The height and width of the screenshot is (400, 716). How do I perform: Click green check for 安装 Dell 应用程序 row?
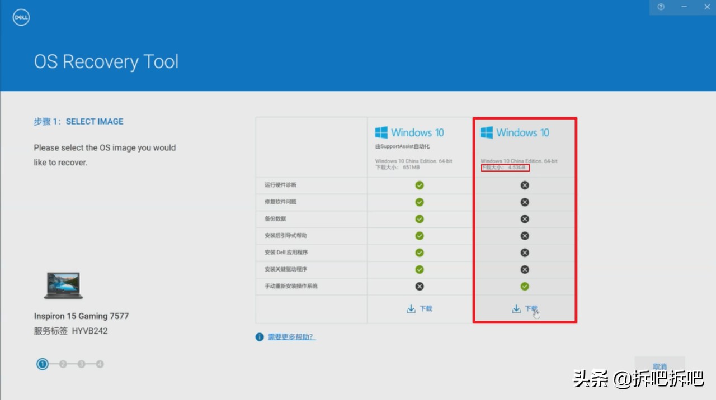pyautogui.click(x=420, y=253)
